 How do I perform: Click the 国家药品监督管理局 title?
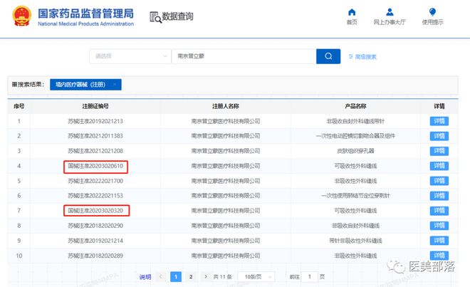click(85, 14)
